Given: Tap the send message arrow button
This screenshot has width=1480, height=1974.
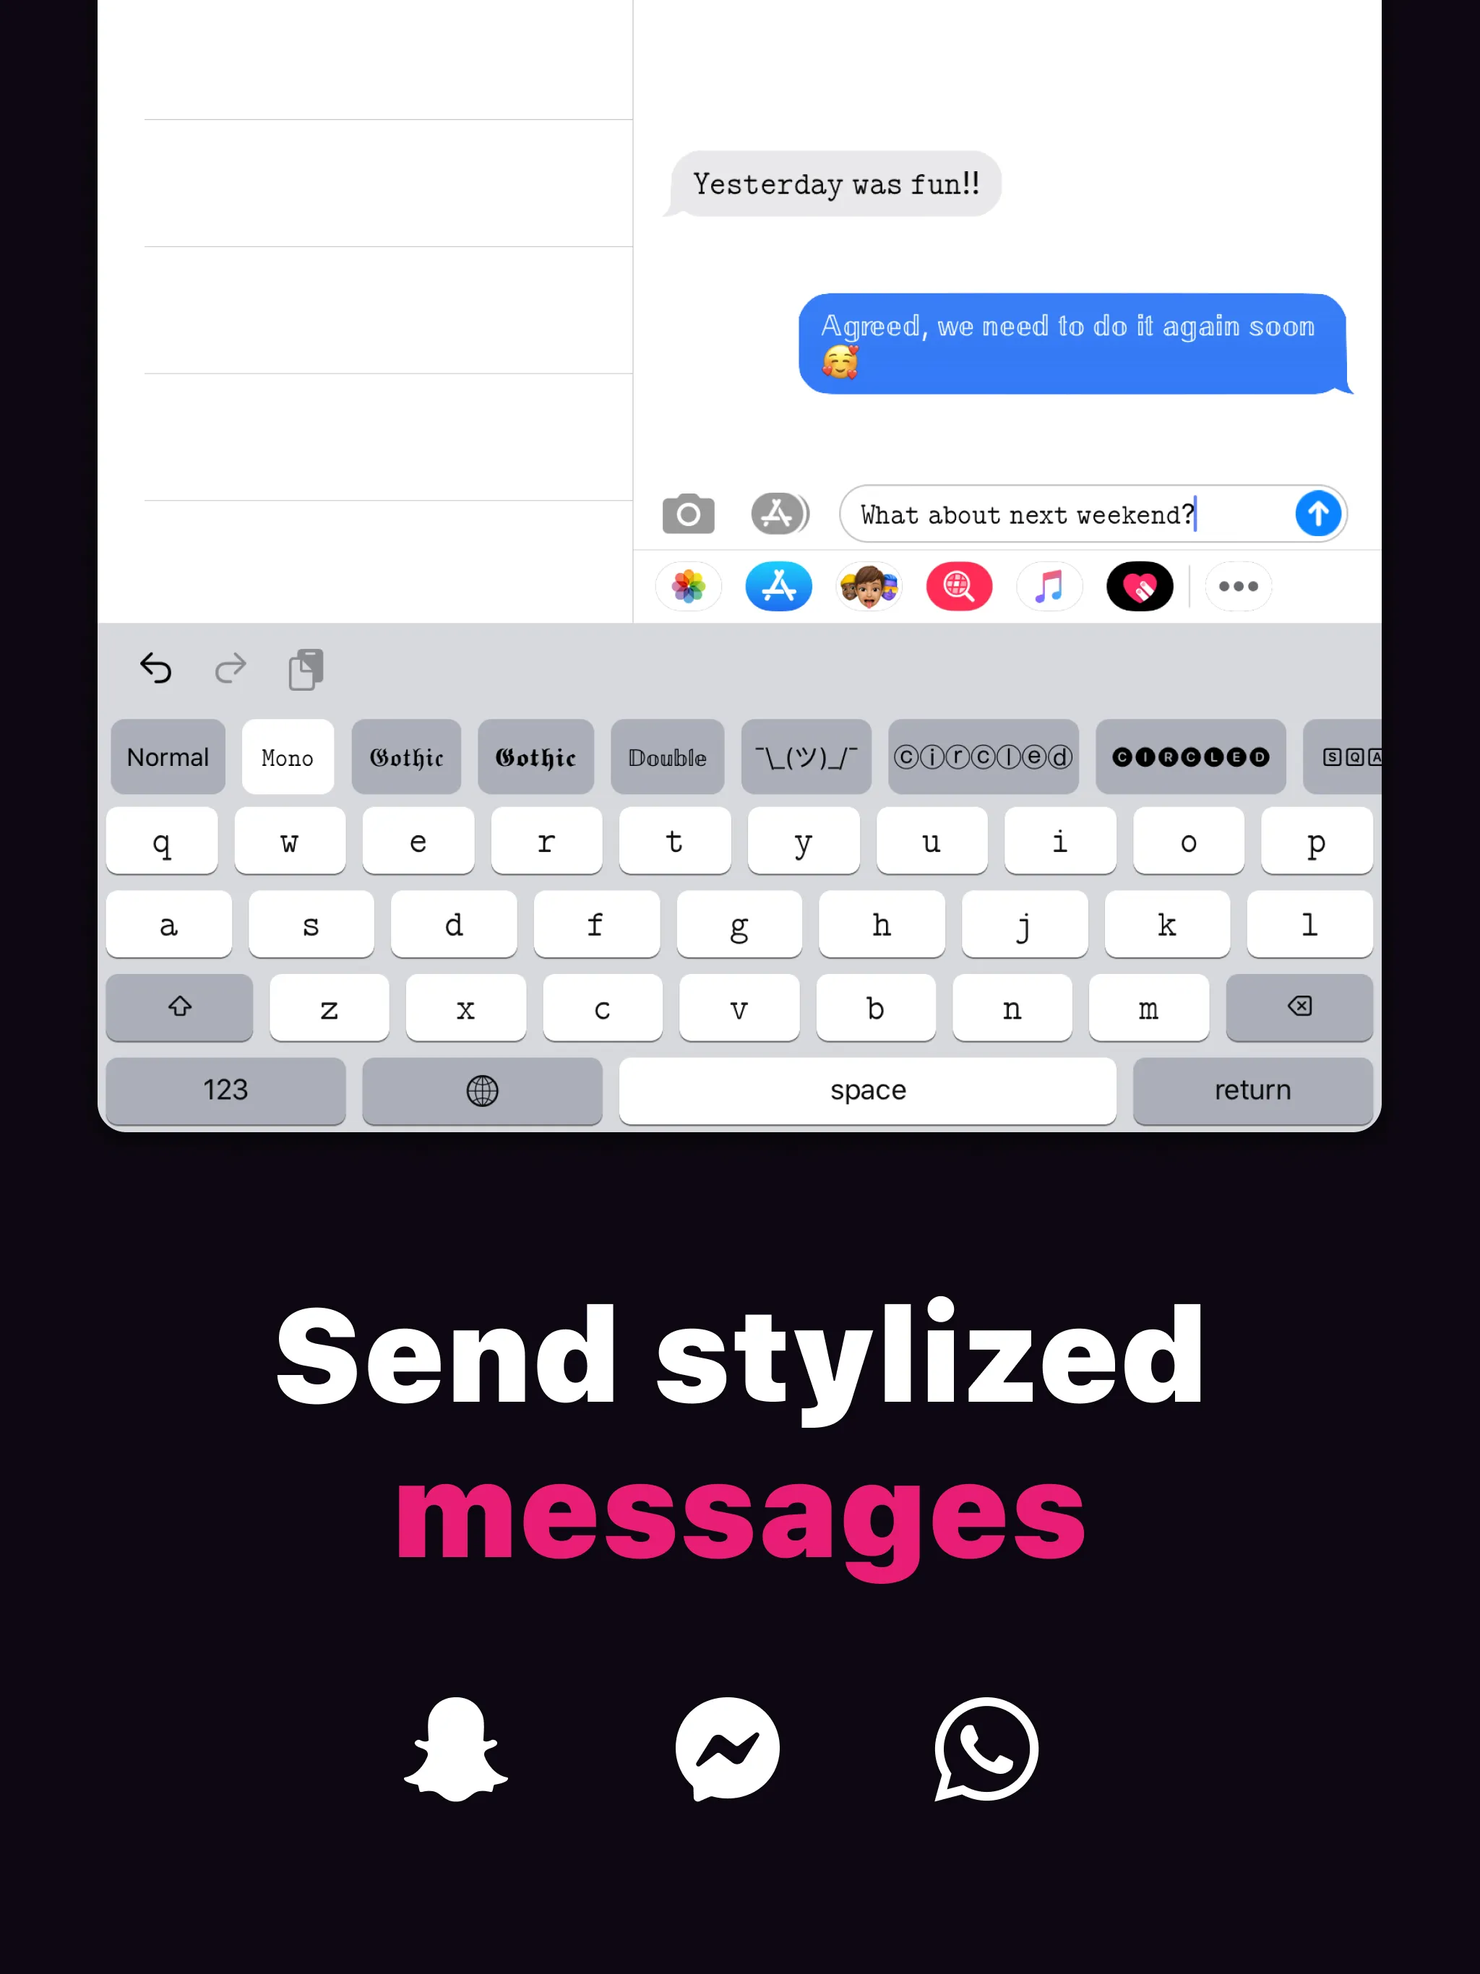Looking at the screenshot, I should pyautogui.click(x=1318, y=514).
